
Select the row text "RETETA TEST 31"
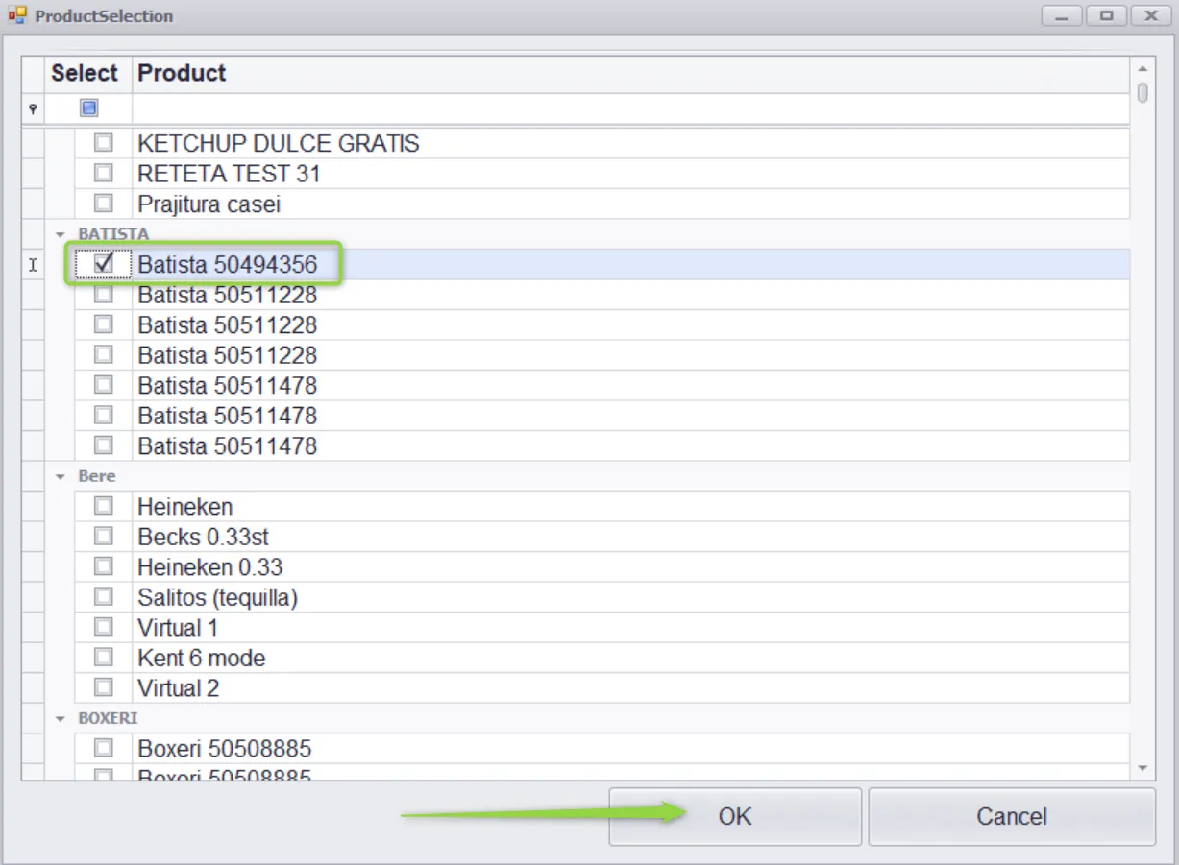point(229,175)
